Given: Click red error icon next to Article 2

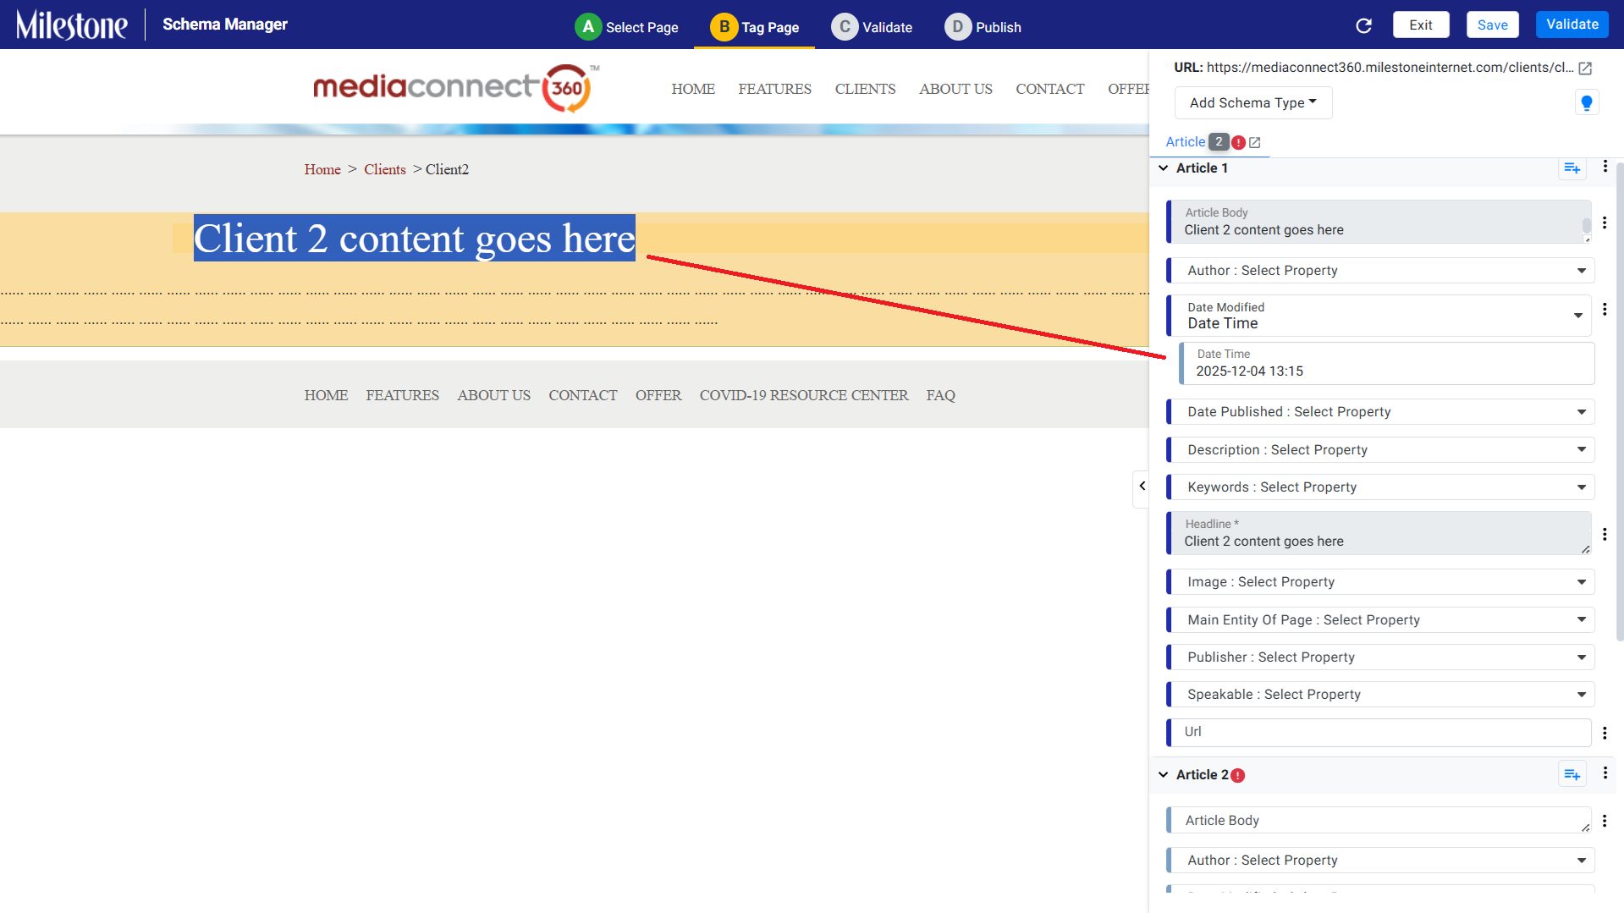Looking at the screenshot, I should tap(1237, 775).
